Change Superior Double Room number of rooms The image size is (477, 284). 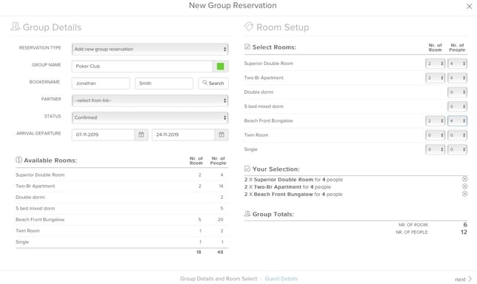coord(435,64)
